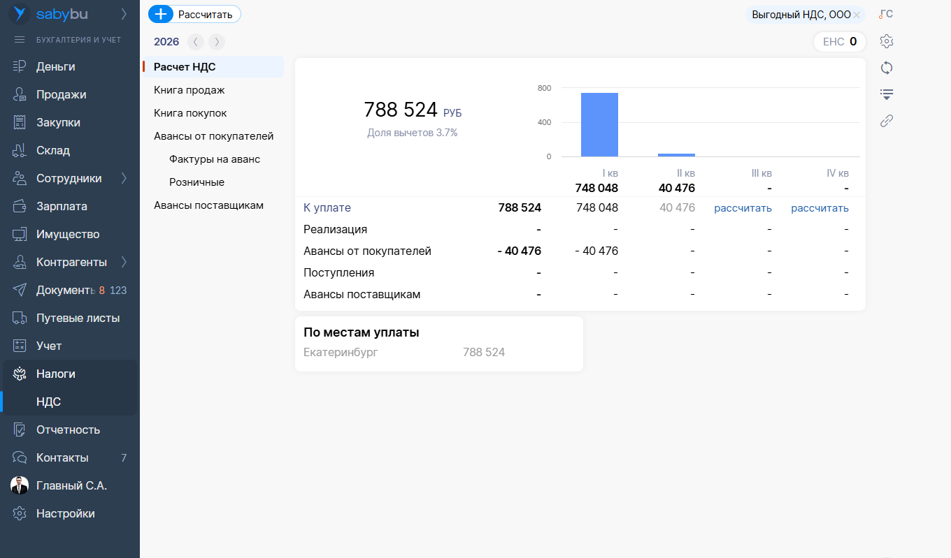Click the hamburger menu icon near Бухгалтерия
This screenshot has height=558, width=951.
click(x=20, y=40)
